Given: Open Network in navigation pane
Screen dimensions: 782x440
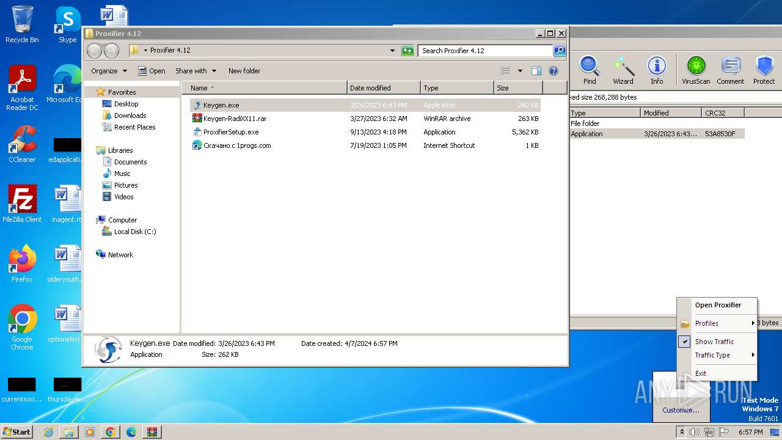Looking at the screenshot, I should (x=120, y=255).
